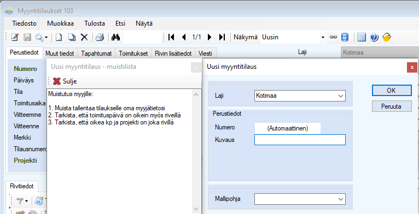Click the greyed save floppy disk icon
Viewport: 419px width, 214px height.
coord(27,37)
